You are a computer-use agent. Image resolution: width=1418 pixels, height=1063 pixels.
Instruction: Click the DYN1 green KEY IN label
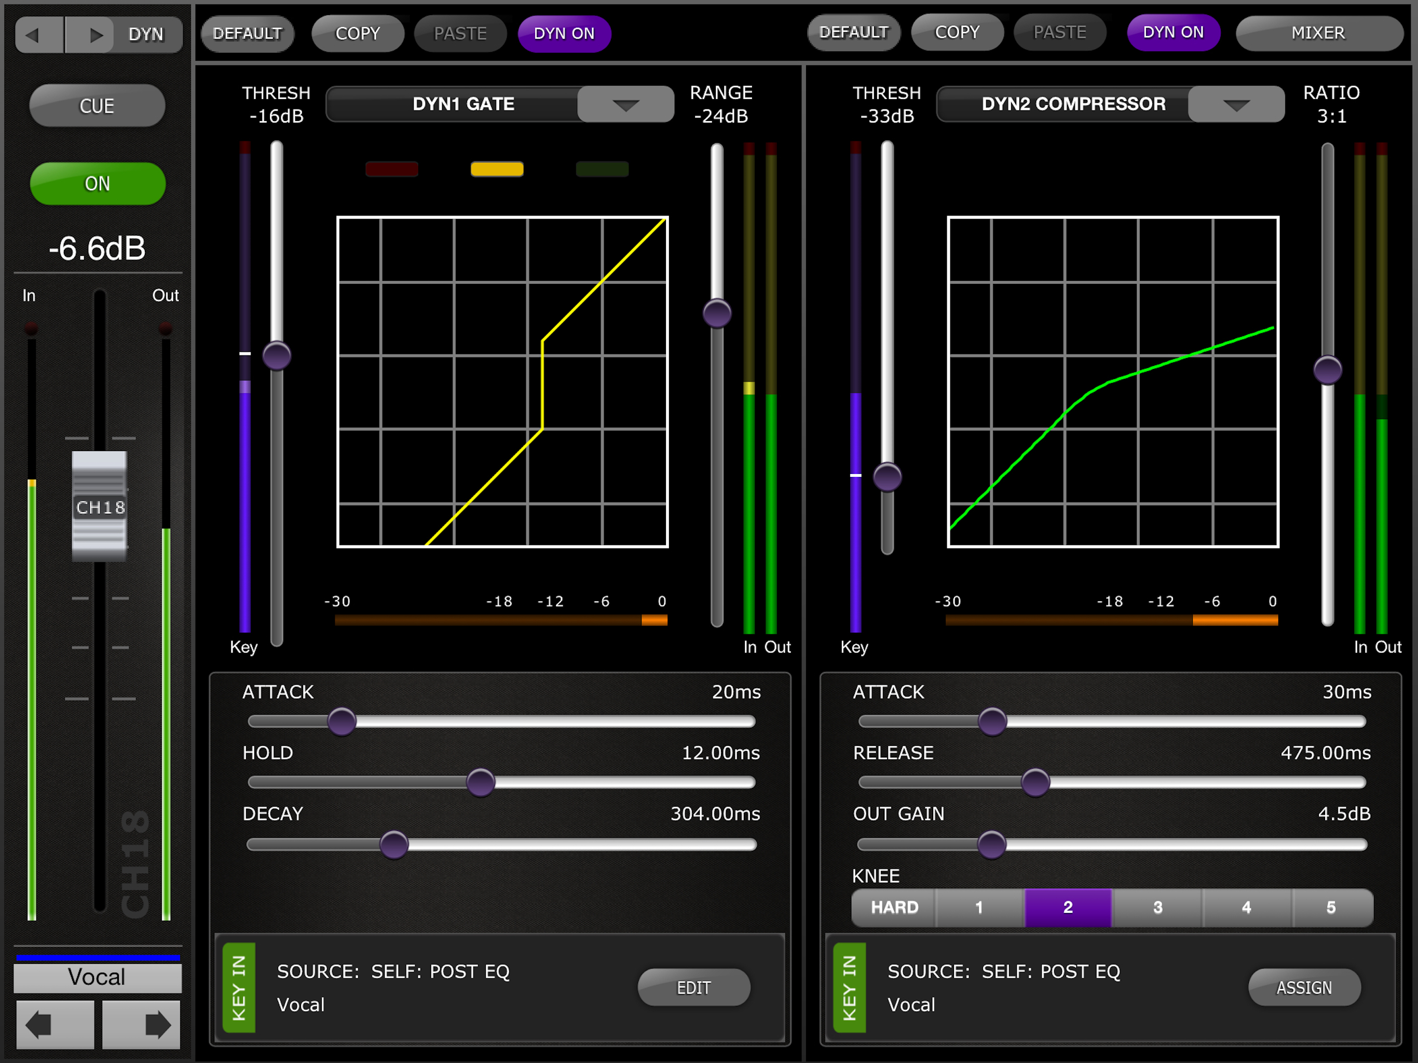click(x=239, y=987)
